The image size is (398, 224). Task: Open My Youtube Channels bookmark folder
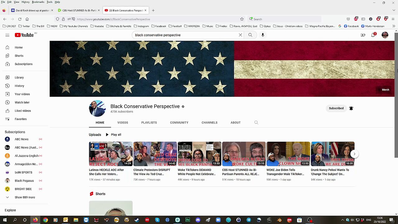pos(74,26)
